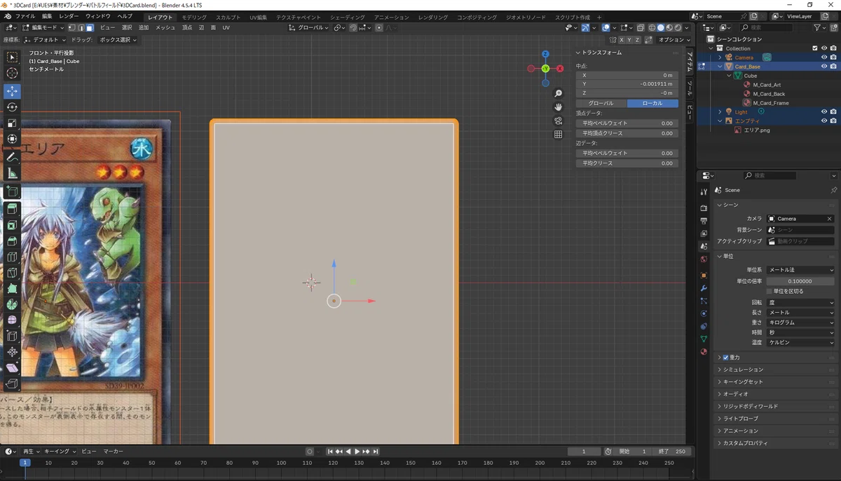Click the pan view hand icon
Screen dimensions: 841x481
559,107
